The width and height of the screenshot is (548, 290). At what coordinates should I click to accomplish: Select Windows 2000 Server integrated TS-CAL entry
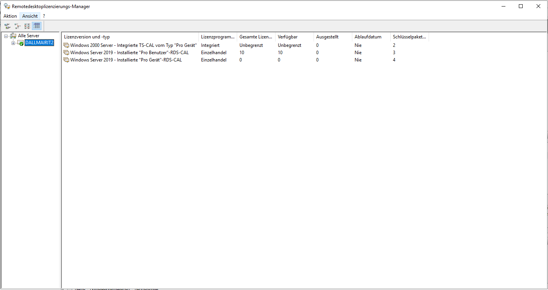point(134,45)
